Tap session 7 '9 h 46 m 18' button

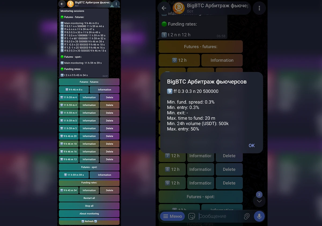(69, 144)
